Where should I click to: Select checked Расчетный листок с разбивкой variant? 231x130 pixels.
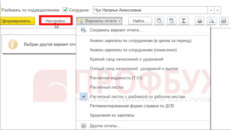click(137, 97)
